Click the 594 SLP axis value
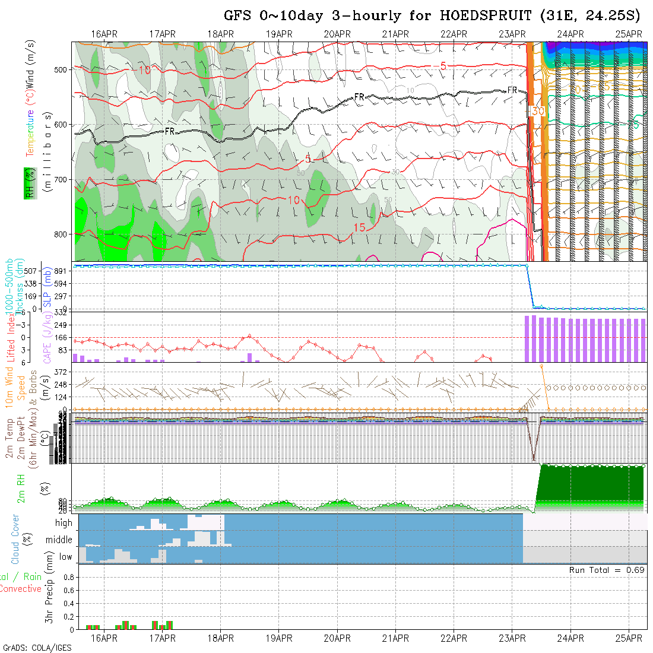Screen dimensions: 653x653 click(61, 284)
